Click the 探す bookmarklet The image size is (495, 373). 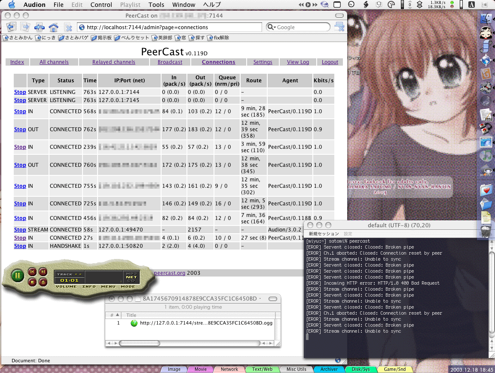point(197,38)
